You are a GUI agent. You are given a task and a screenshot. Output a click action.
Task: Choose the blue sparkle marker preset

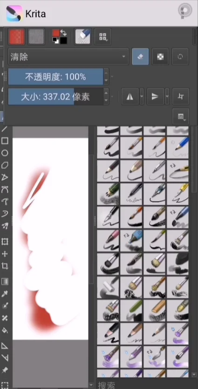pyautogui.click(x=131, y=240)
